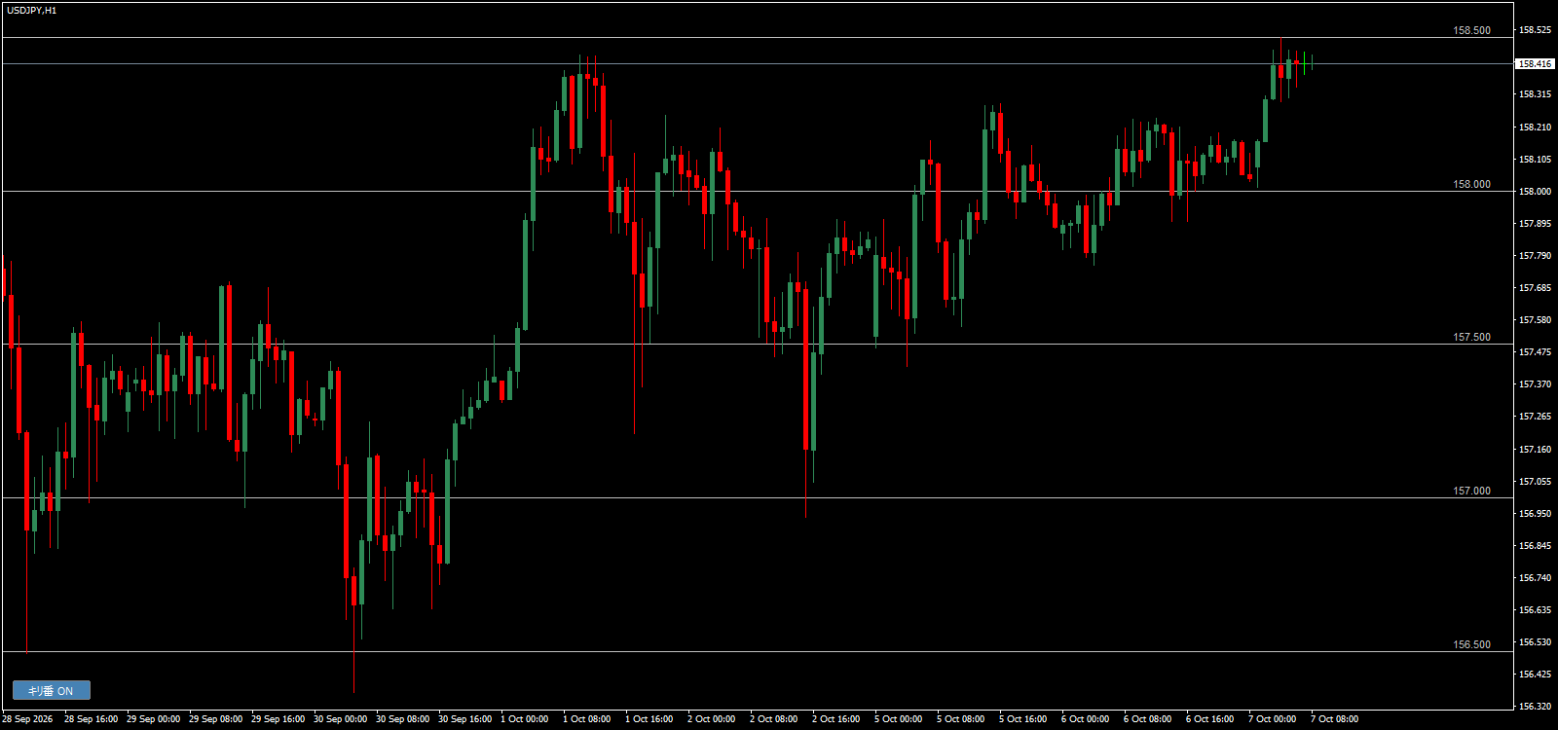This screenshot has width=1558, height=730.
Task: Click 157.685 on the price scale
Action: (1535, 287)
